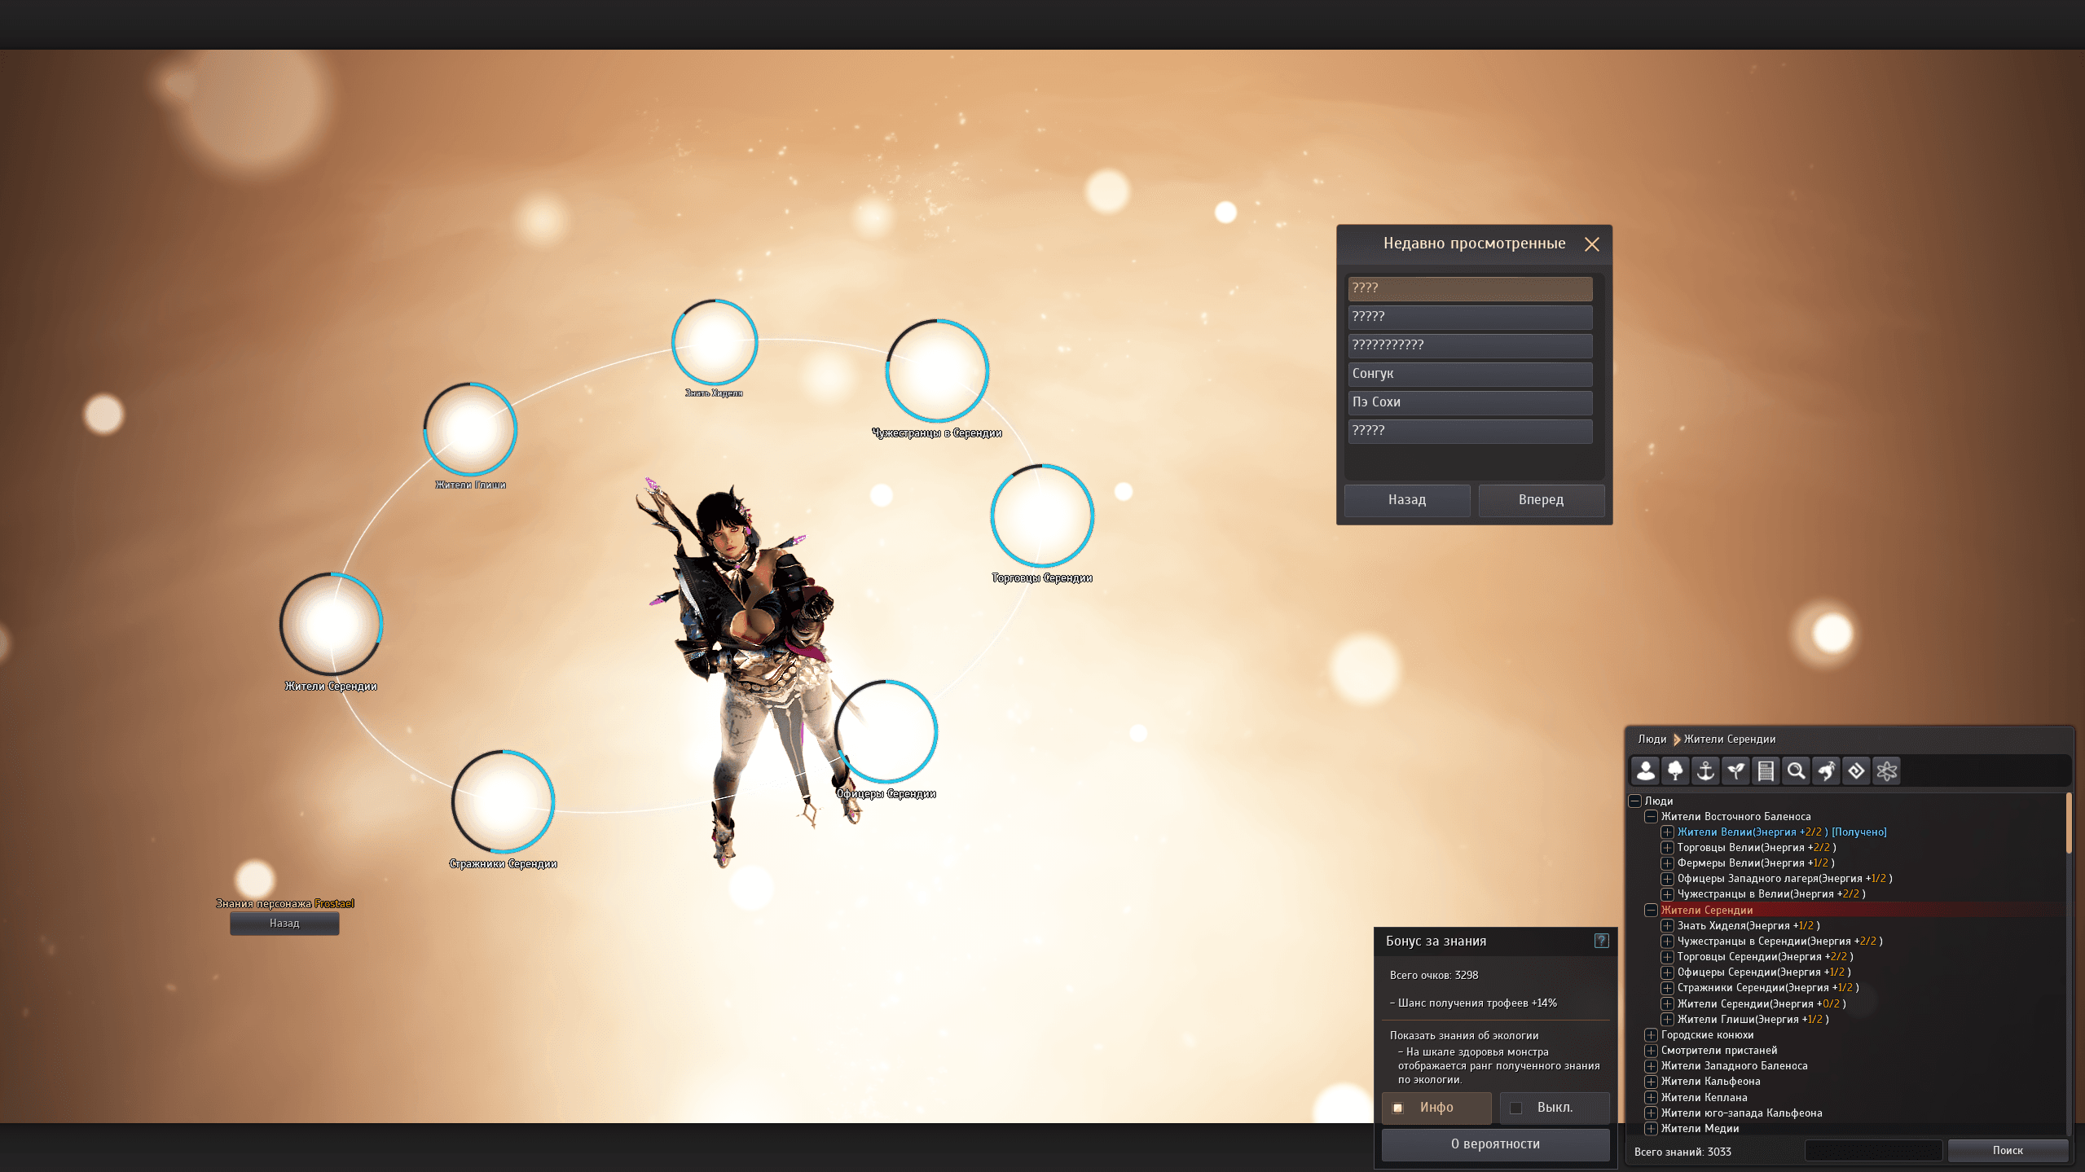Screen dimensions: 2085x1172
Task: Expand the Городские конюхи tree node
Action: click(x=1651, y=1034)
